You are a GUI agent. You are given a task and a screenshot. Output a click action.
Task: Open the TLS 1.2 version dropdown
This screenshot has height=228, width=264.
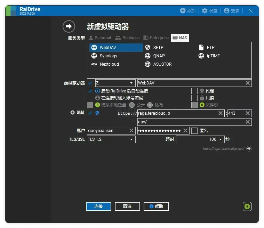pyautogui.click(x=111, y=139)
